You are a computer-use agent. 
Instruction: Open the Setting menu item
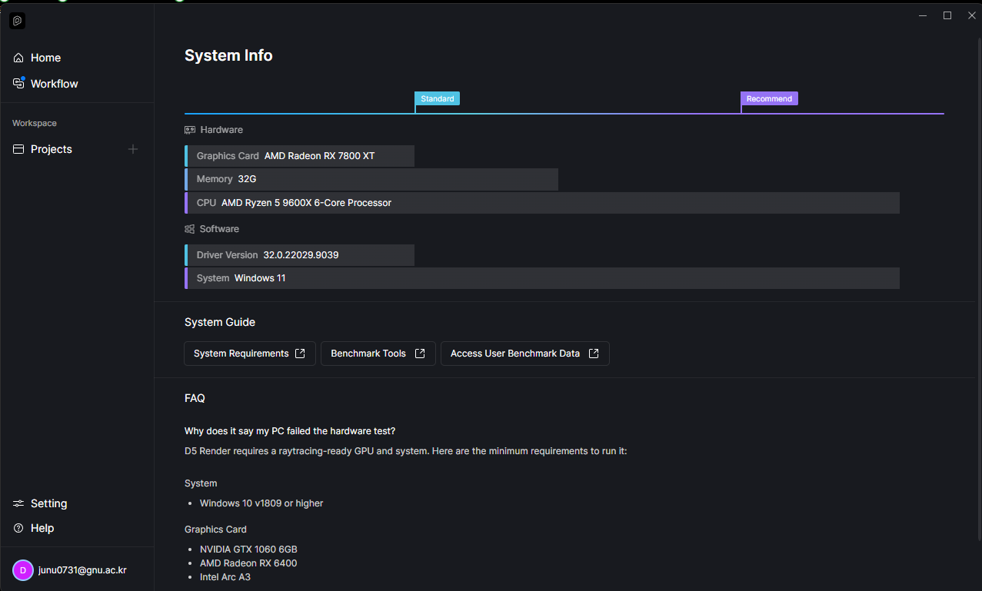(48, 503)
